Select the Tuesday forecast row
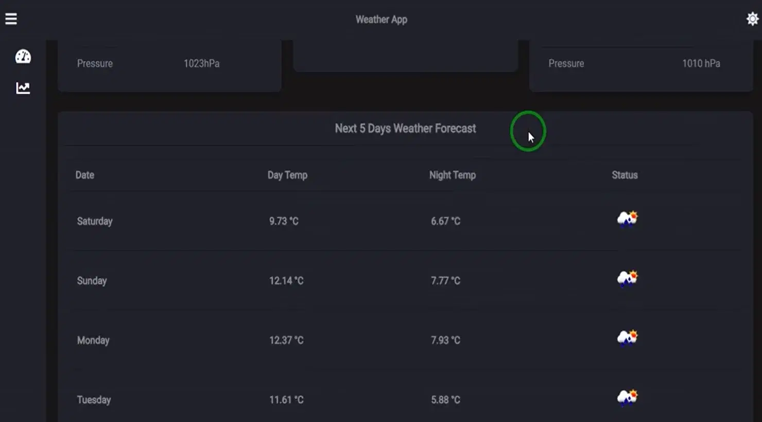Screen dimensions: 762x422 click(406, 400)
